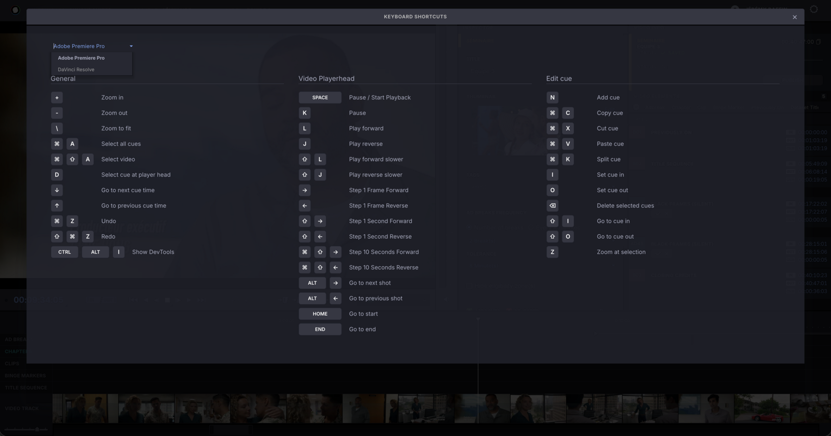
Task: Click the shortcut preset dropdown arrow
Action: pyautogui.click(x=131, y=46)
